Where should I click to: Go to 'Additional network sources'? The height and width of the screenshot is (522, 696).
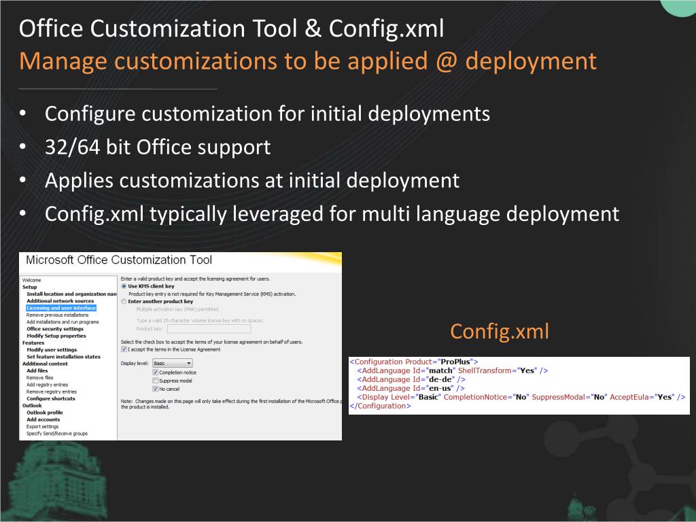click(60, 301)
